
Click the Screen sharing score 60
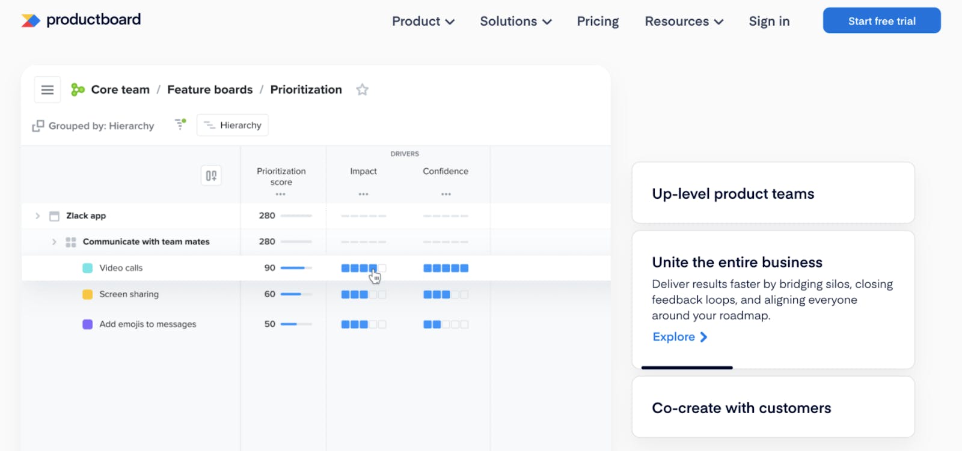270,294
